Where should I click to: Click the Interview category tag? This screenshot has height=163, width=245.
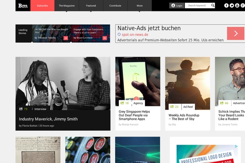click(40, 109)
